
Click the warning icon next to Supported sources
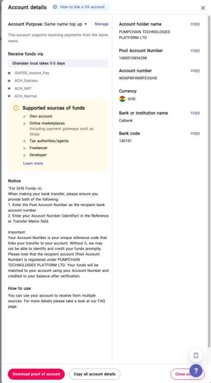coord(16,108)
